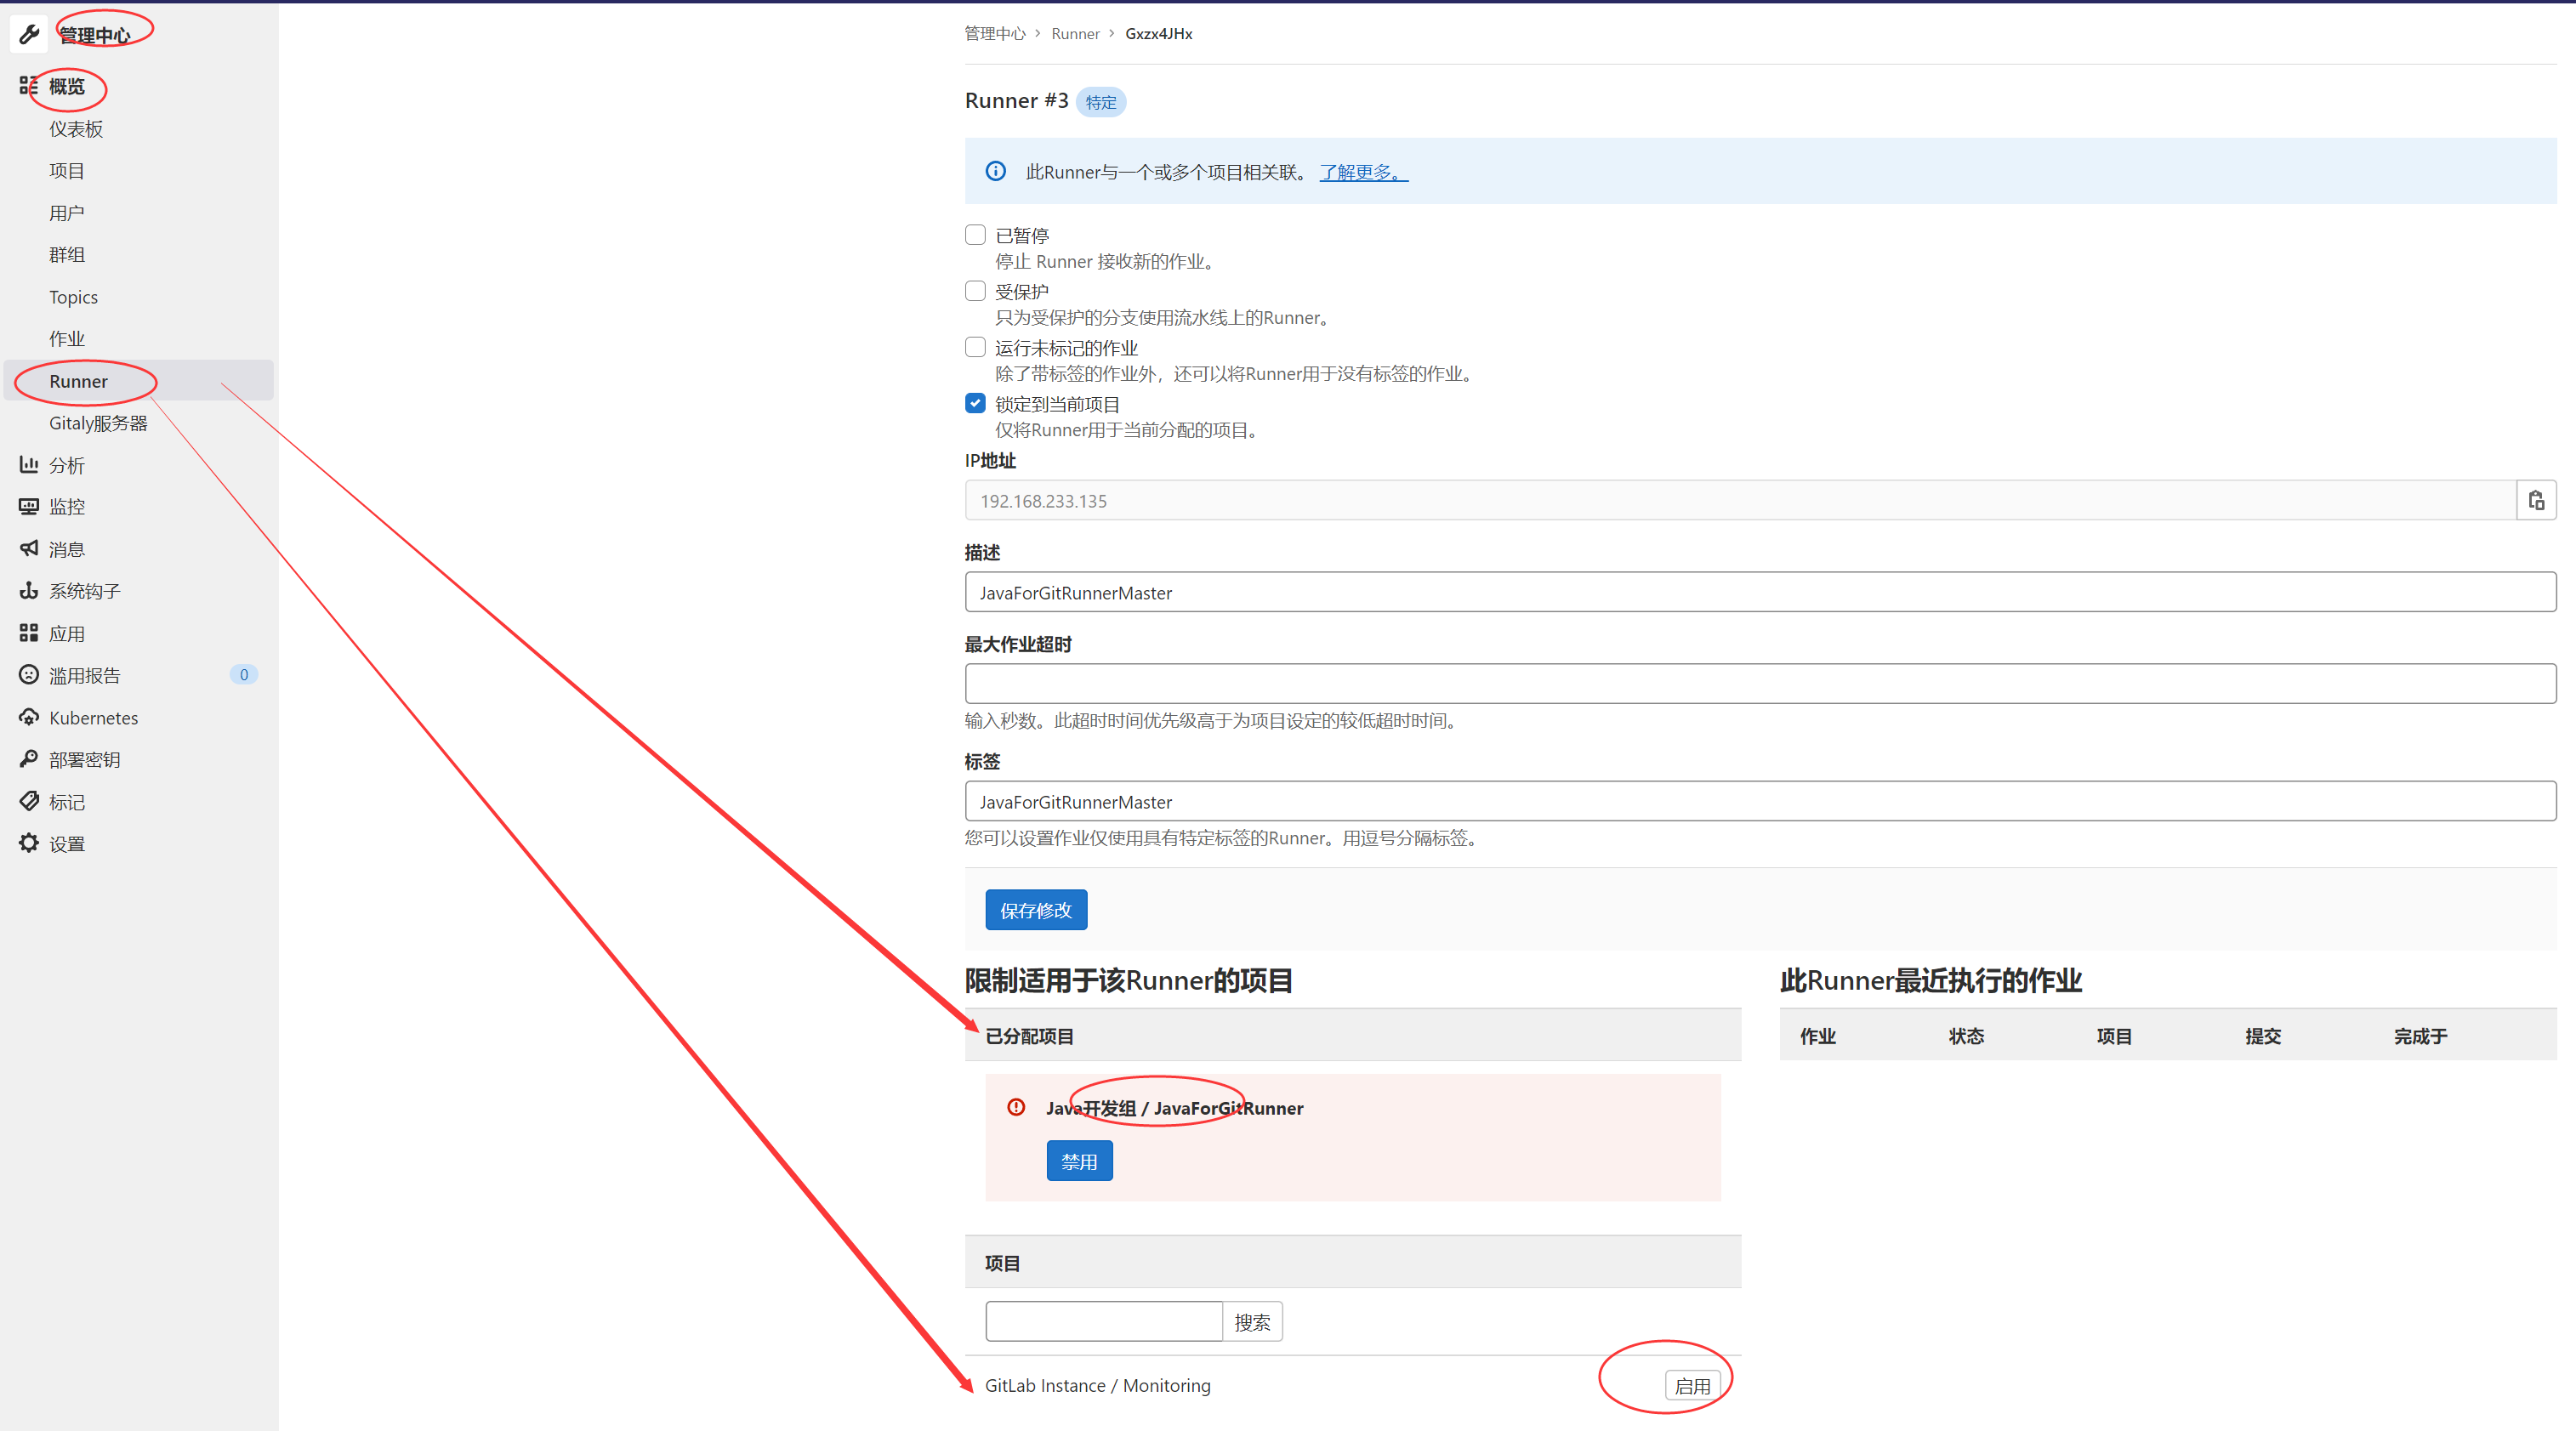Focus the 标签 input field
The width and height of the screenshot is (2576, 1431).
point(1760,801)
